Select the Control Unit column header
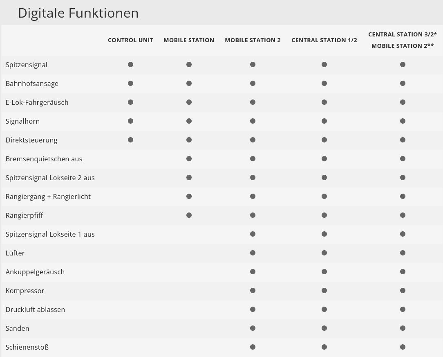Image resolution: width=443 pixels, height=357 pixels. (130, 40)
